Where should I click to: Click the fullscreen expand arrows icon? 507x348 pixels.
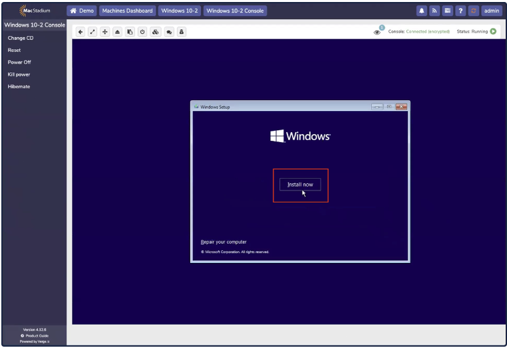pyautogui.click(x=93, y=32)
